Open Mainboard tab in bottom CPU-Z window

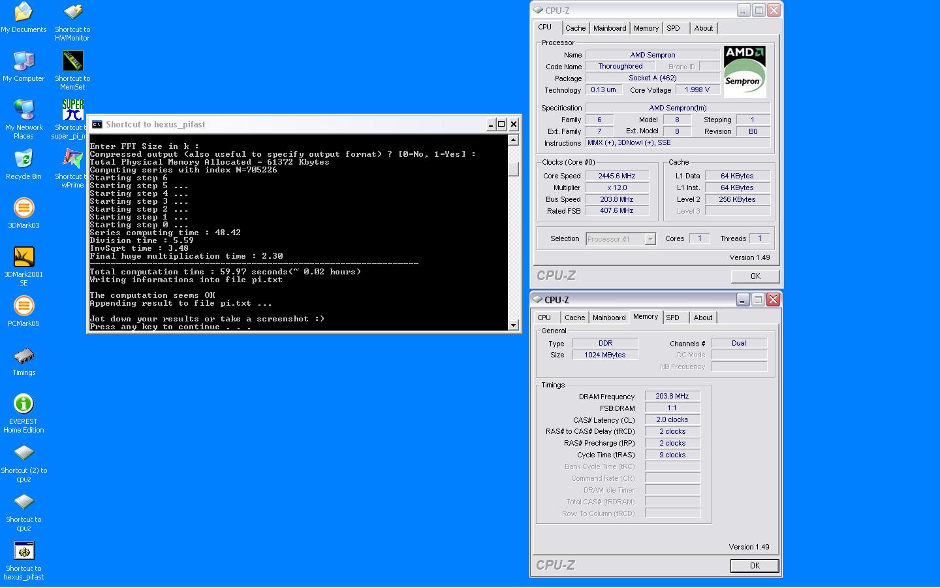click(609, 318)
